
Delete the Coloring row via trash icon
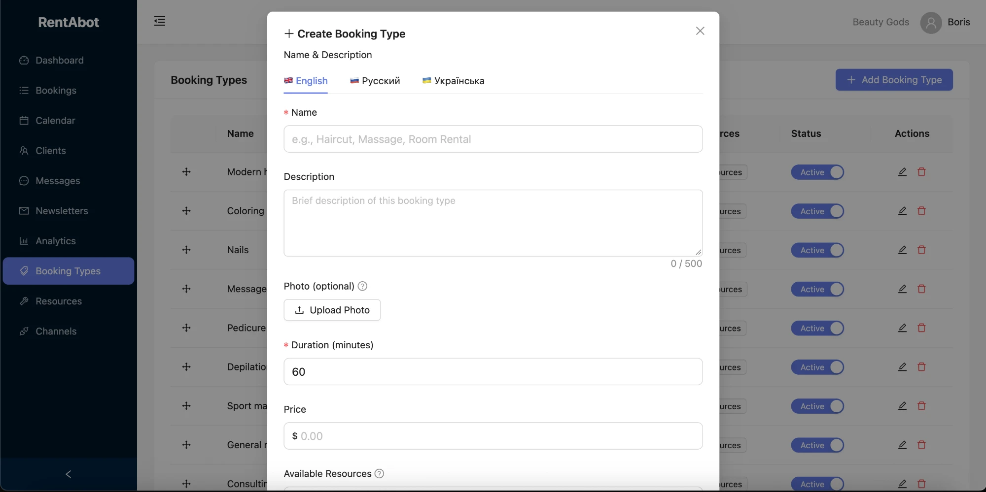[921, 211]
